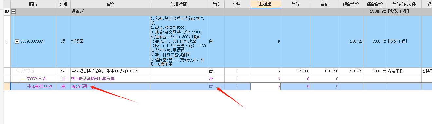The width and height of the screenshot is (432, 124).
Task: Click the 单价构成文件 column header
Action: tap(404, 4)
